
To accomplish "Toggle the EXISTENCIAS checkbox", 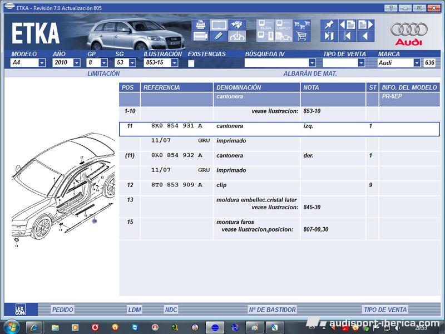I will point(191,63).
